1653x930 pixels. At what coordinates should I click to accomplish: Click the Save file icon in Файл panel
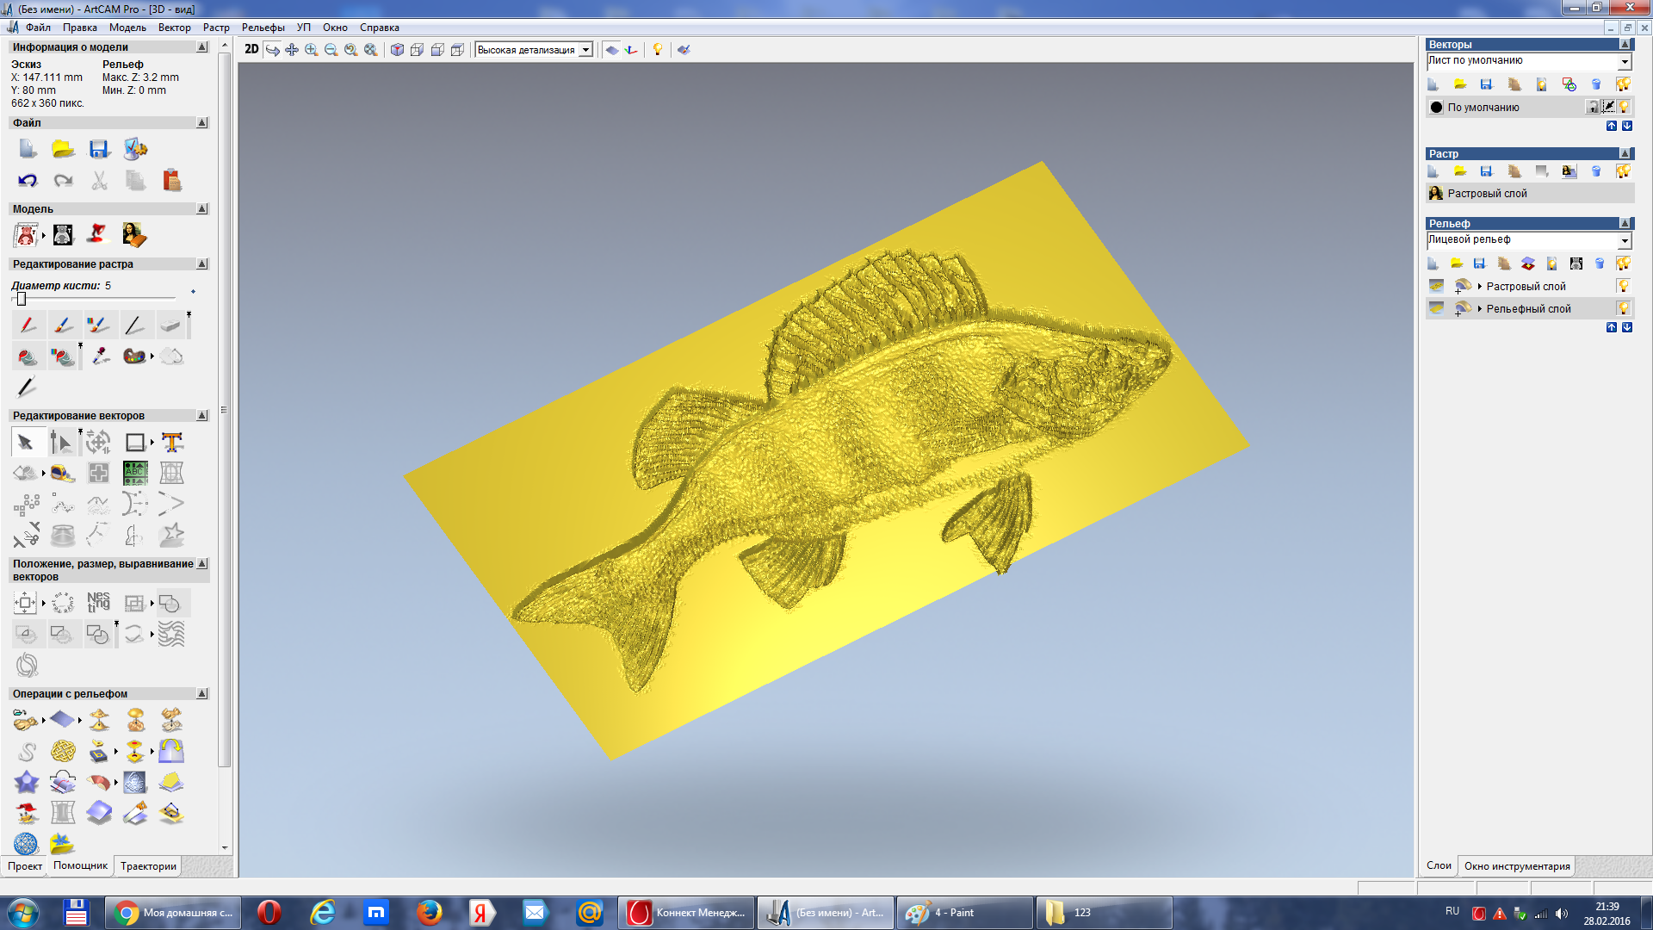[x=99, y=149]
